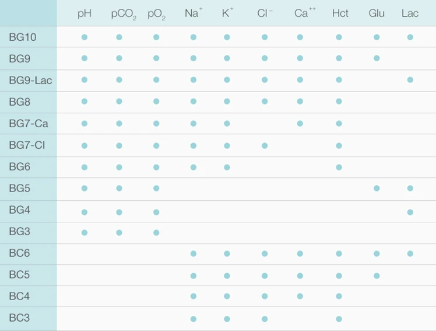Click the Hct column header

tap(340, 13)
